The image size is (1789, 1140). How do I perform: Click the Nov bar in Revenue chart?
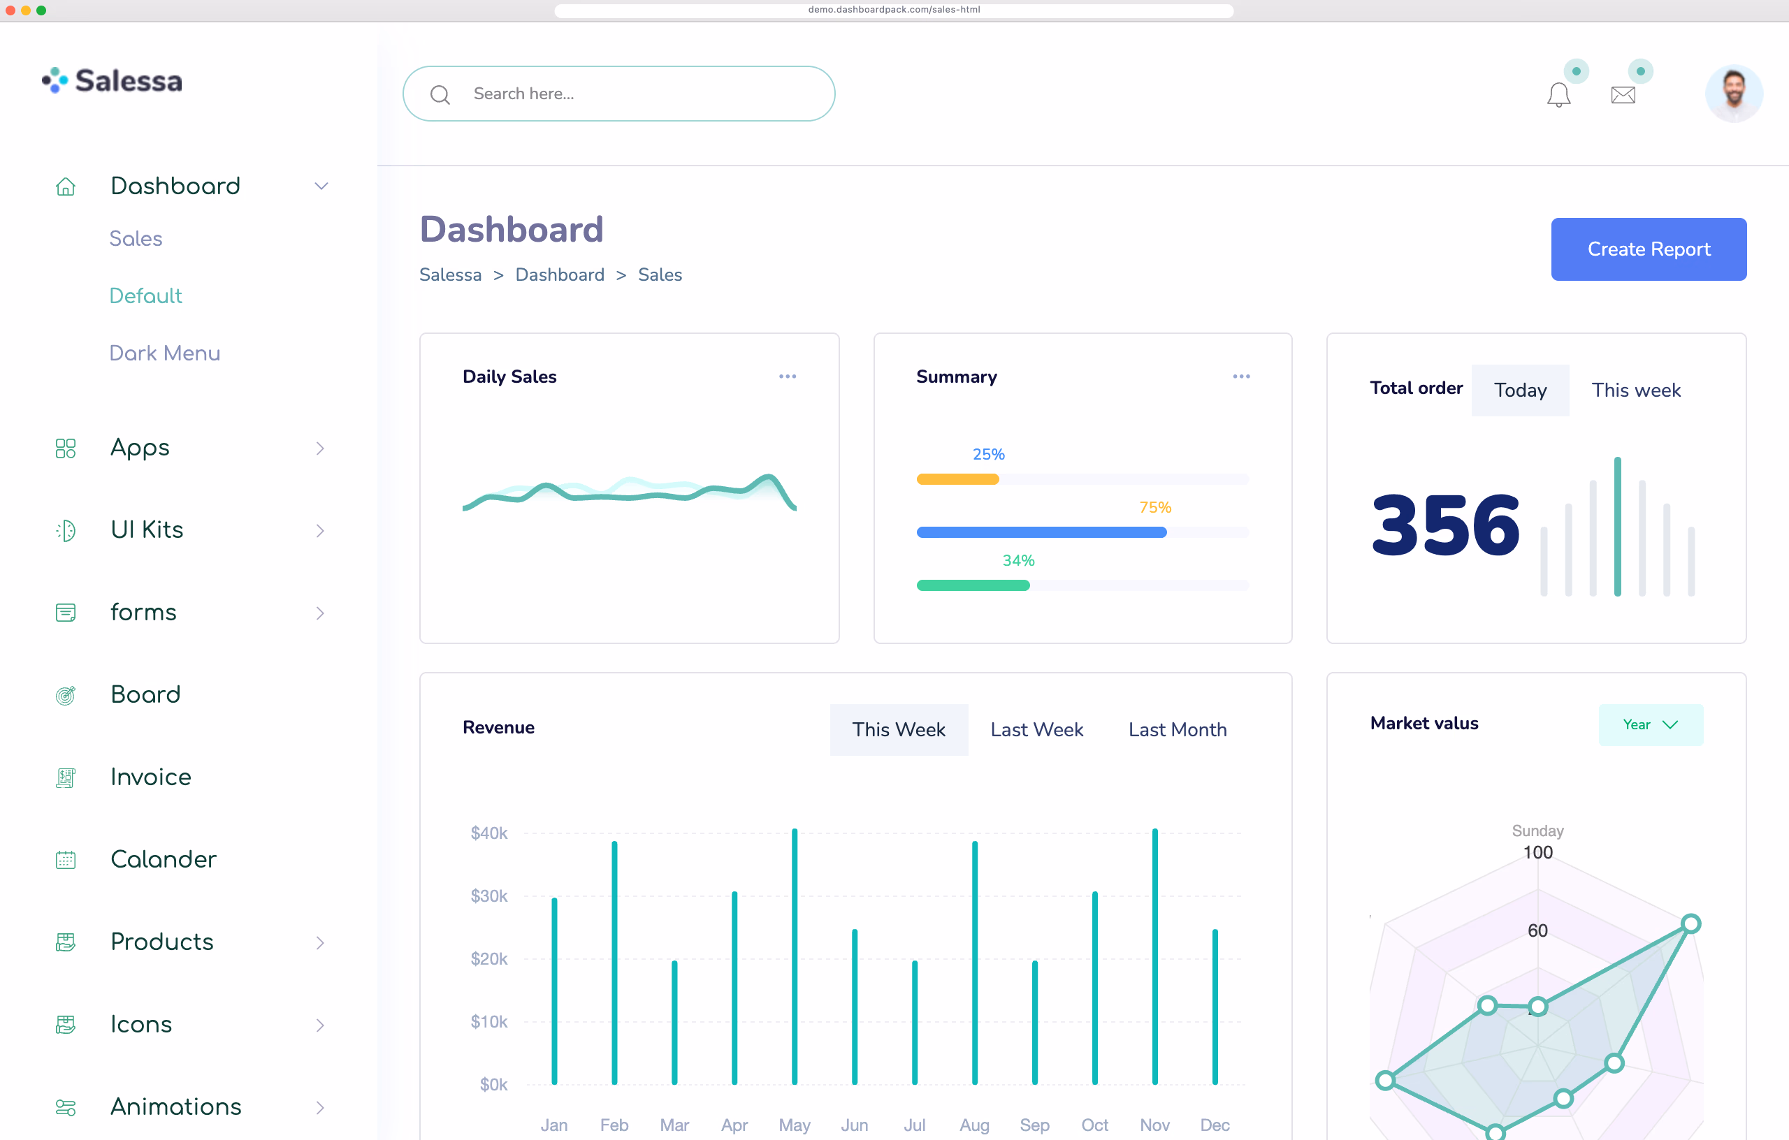coord(1154,956)
